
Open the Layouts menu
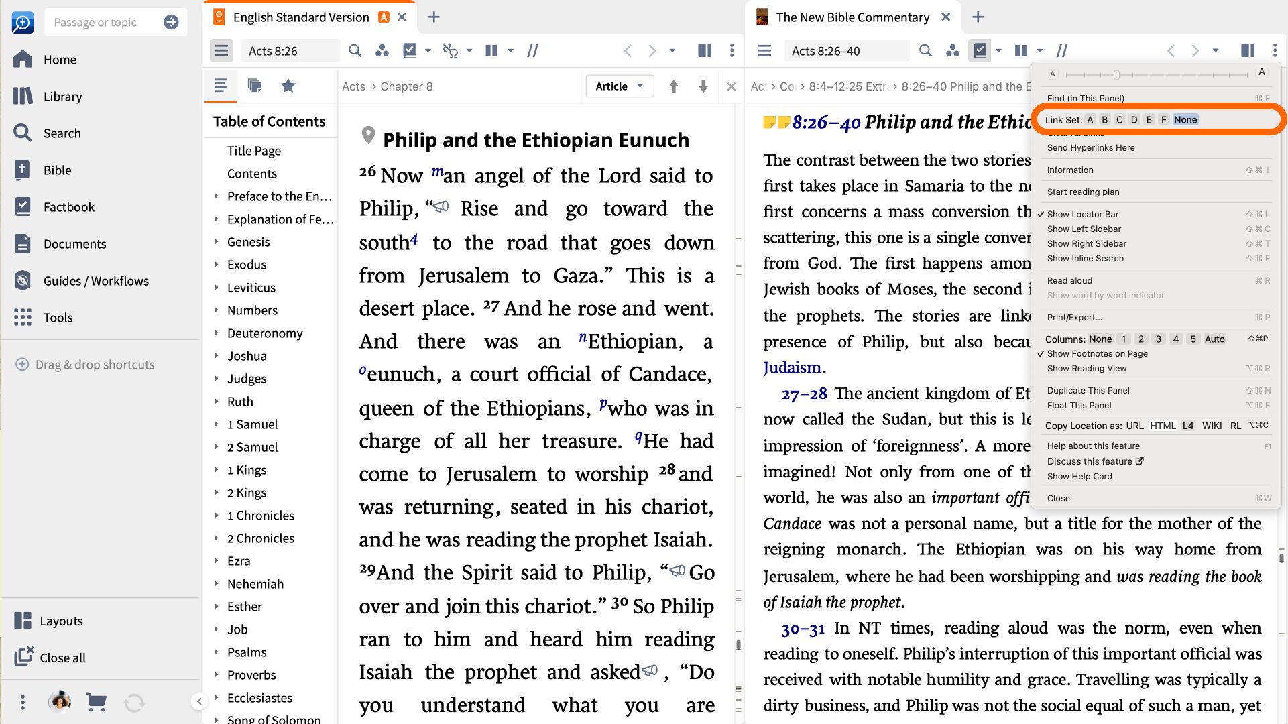(48, 621)
